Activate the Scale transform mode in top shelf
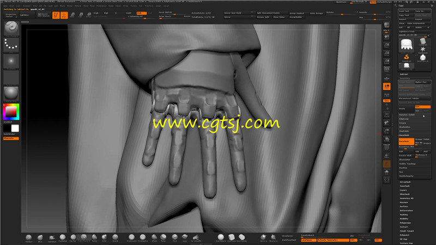436x245 pixels. (81, 15)
